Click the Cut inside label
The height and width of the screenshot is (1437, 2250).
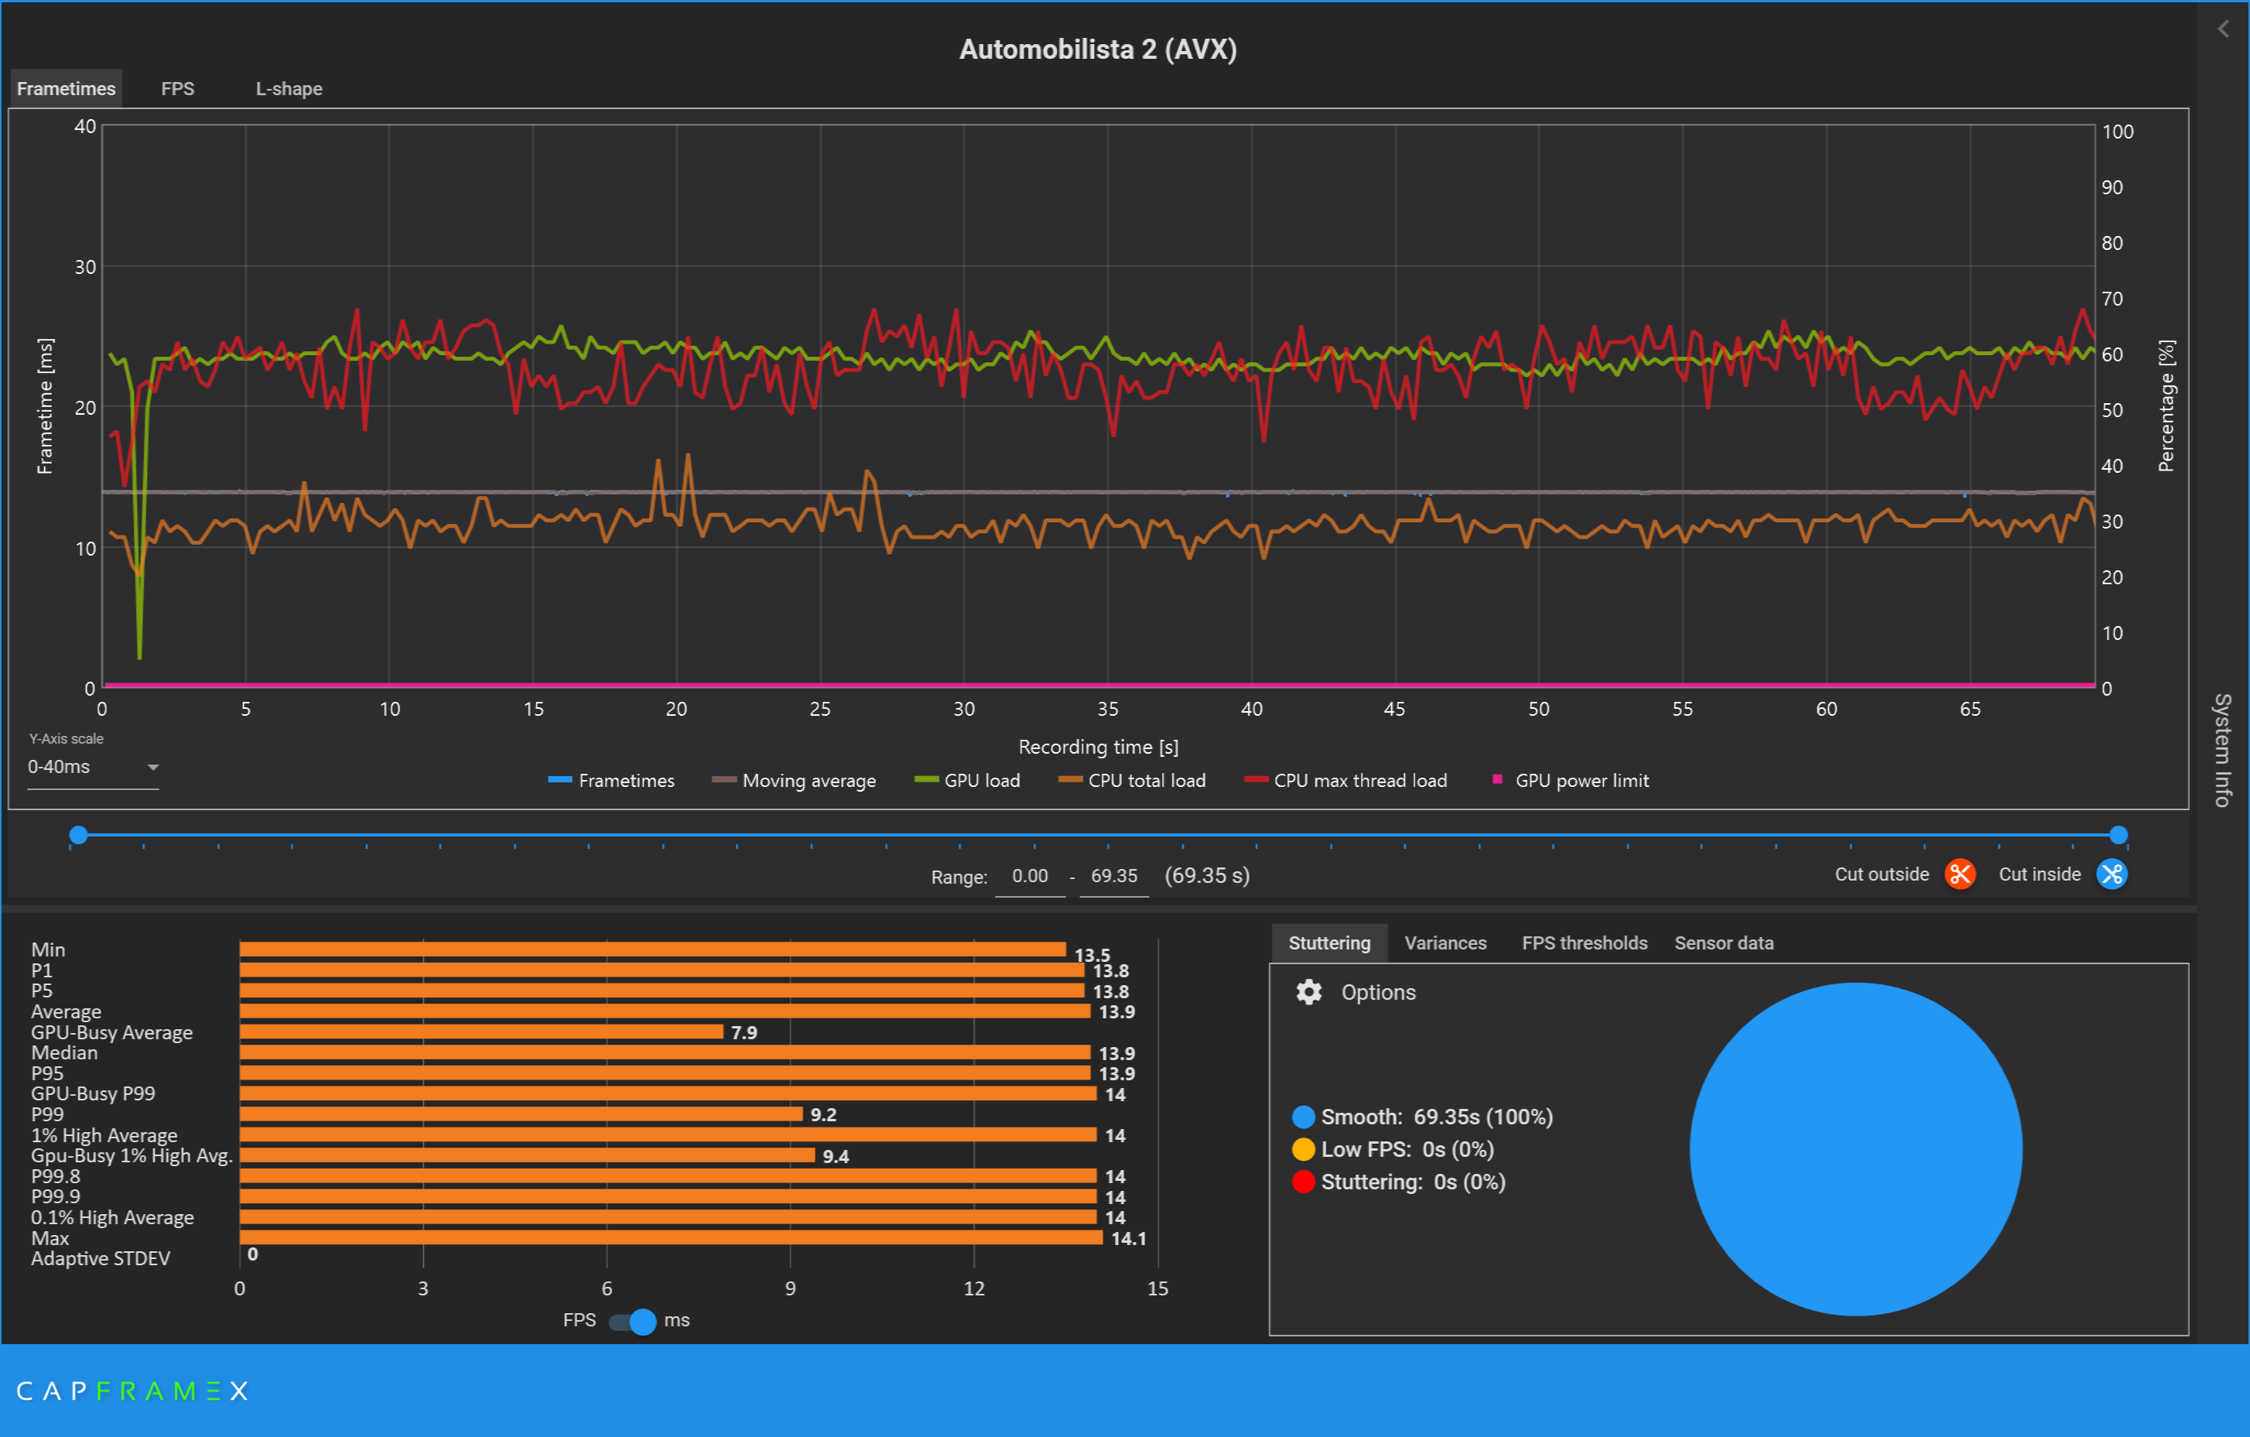pyautogui.click(x=2039, y=874)
